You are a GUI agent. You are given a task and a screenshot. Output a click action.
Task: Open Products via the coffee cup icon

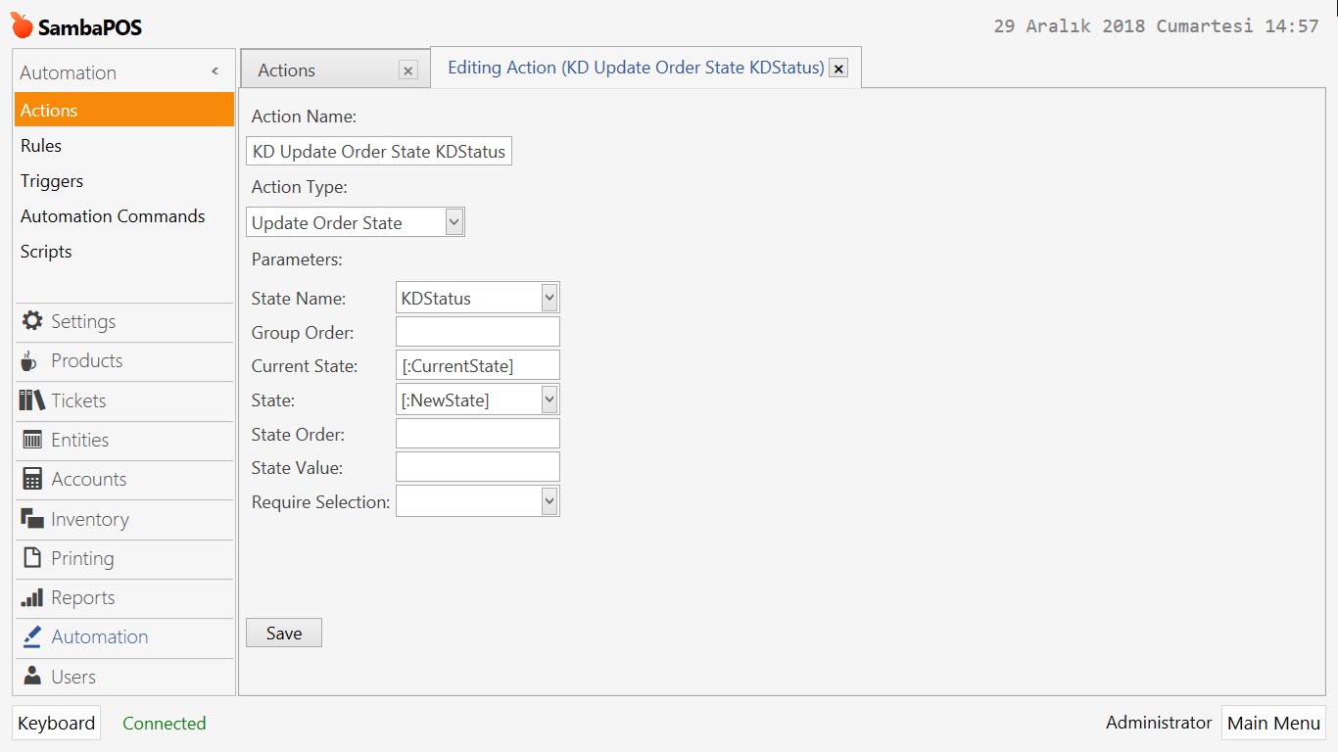point(30,361)
